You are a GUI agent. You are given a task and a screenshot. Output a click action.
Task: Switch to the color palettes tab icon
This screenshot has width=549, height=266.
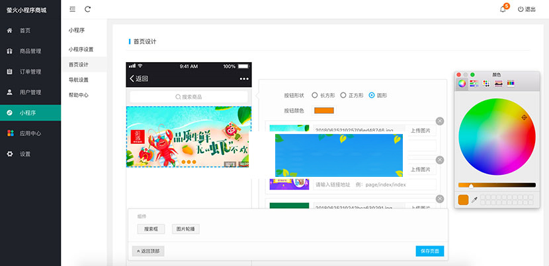click(486, 83)
